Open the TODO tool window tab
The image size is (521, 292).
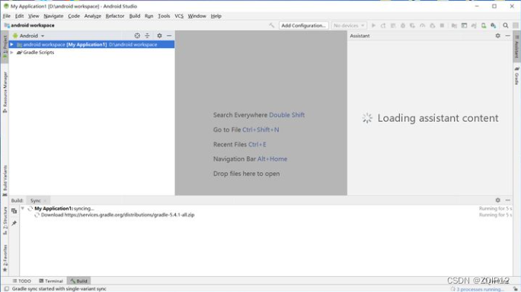pos(22,281)
